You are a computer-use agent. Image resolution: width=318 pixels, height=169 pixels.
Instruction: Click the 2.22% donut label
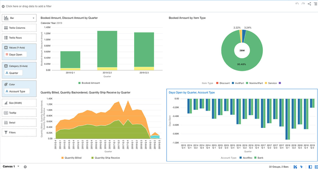(237, 27)
